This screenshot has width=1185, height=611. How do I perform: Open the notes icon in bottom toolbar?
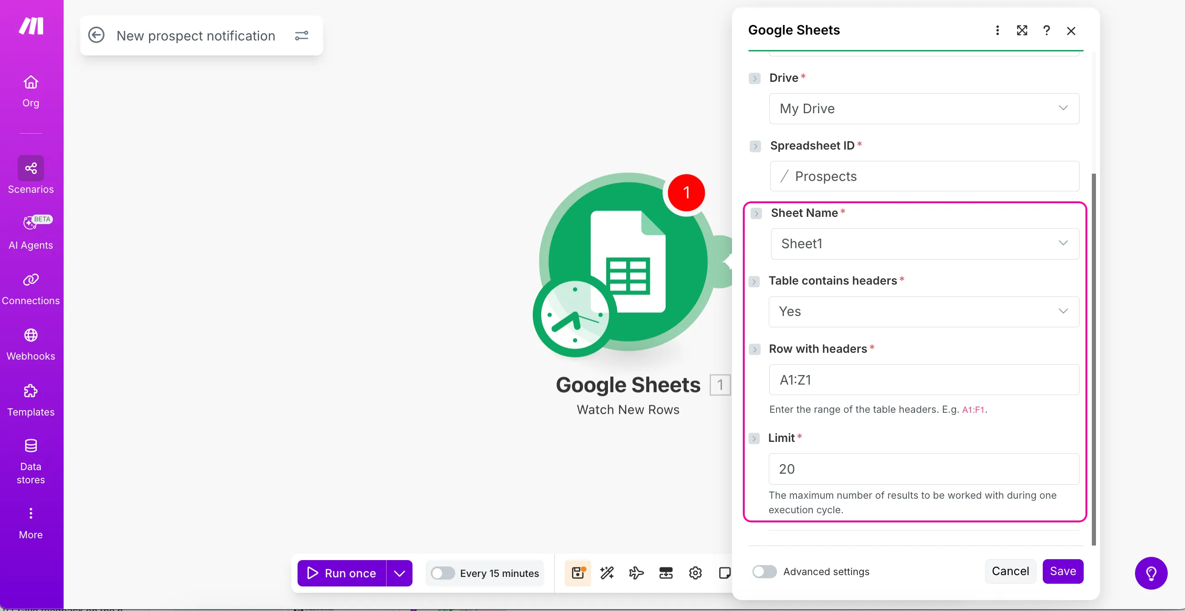click(x=725, y=573)
